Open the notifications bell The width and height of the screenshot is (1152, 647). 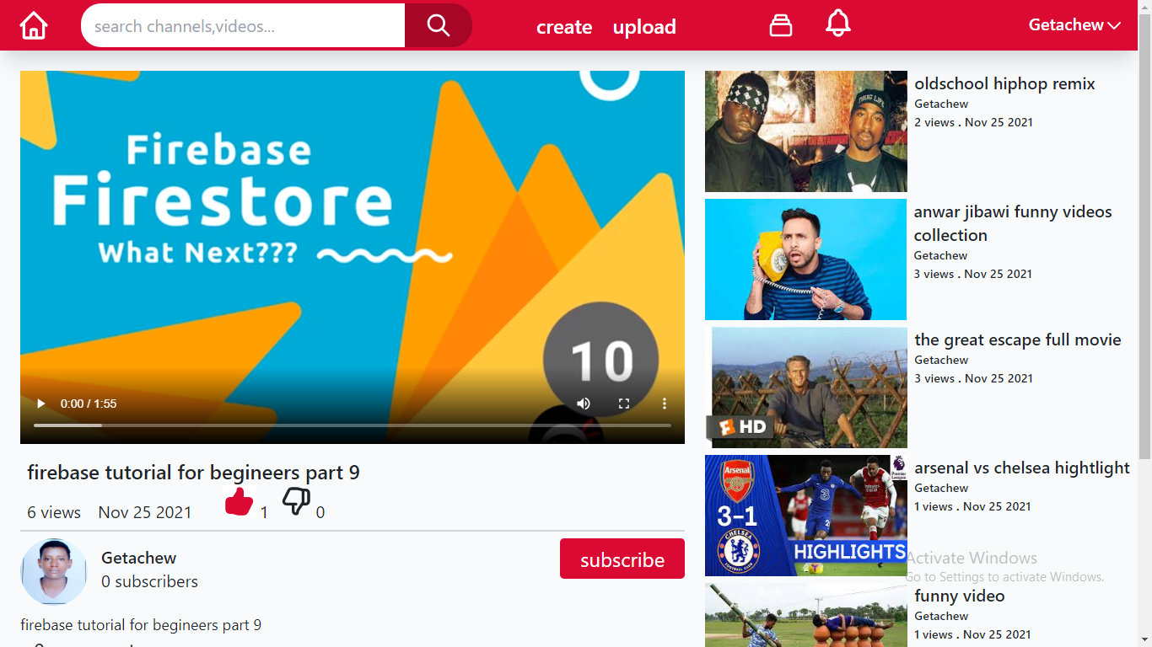[837, 24]
